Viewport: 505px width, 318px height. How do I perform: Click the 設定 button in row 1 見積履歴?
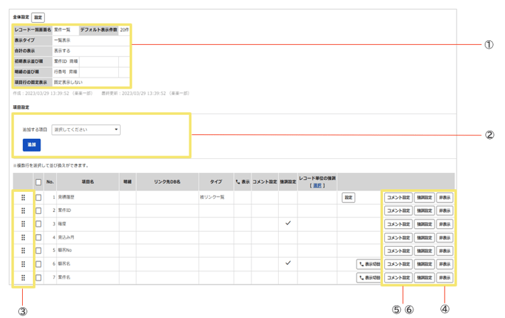pyautogui.click(x=349, y=198)
